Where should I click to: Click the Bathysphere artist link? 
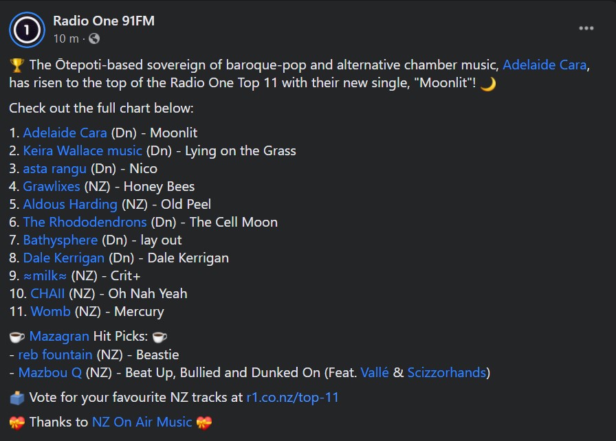click(60, 240)
